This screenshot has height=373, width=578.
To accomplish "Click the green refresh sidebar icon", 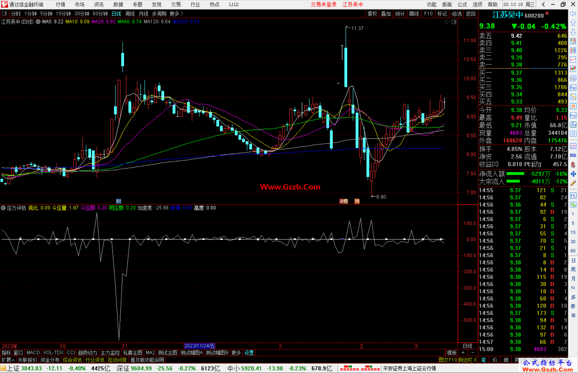I will pos(573,205).
